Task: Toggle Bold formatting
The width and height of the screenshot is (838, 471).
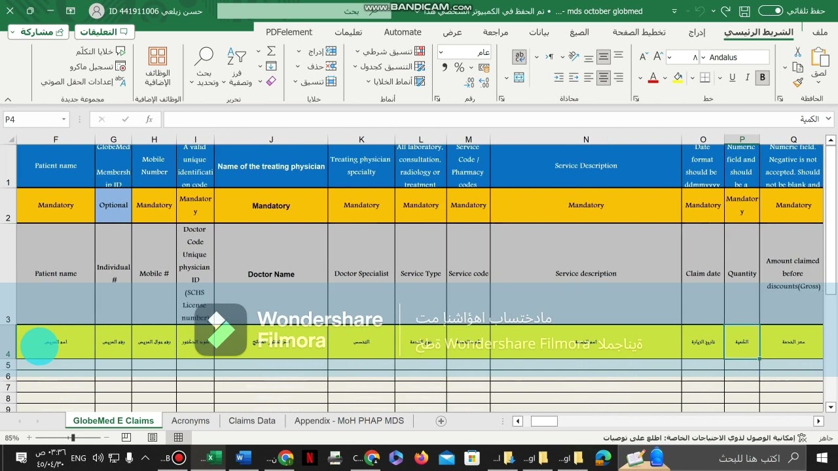Action: (x=763, y=78)
